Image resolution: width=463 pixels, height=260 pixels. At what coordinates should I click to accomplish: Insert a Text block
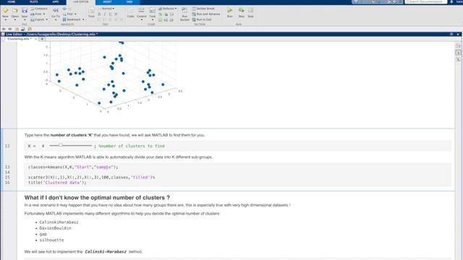(x=92, y=12)
